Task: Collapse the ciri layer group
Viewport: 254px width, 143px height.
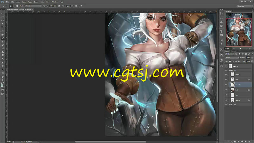Action: tap(229, 70)
